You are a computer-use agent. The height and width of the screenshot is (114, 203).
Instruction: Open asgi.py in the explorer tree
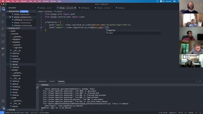pos(15,106)
